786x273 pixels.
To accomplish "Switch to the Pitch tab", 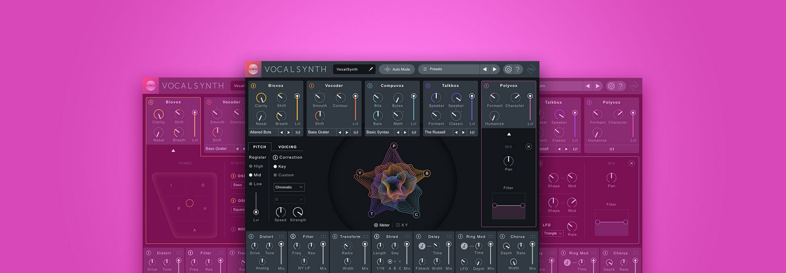I will click(259, 147).
